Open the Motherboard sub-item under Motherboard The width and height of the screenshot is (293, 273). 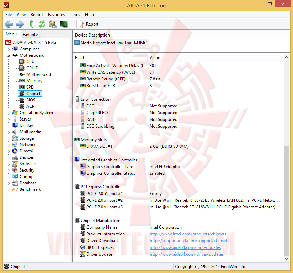click(39, 74)
